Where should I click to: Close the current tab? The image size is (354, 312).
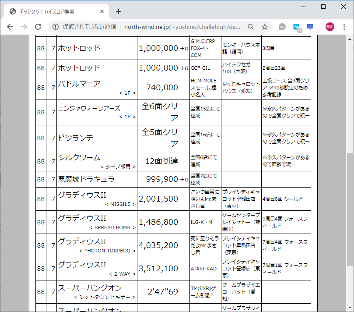click(102, 12)
